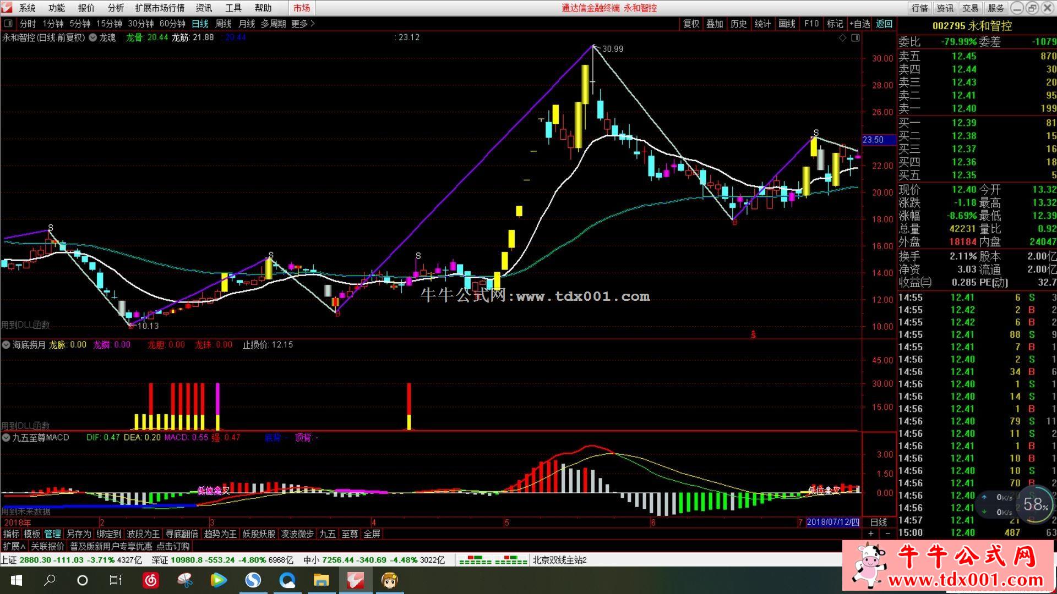
Task: Click the 画线 drawing tools button
Action: click(x=787, y=24)
